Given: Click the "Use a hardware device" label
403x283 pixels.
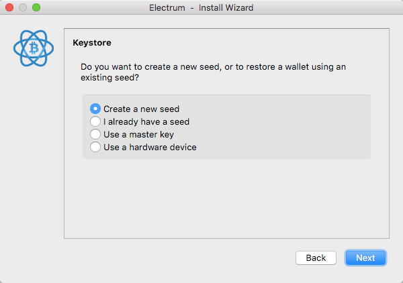Looking at the screenshot, I should pyautogui.click(x=150, y=148).
